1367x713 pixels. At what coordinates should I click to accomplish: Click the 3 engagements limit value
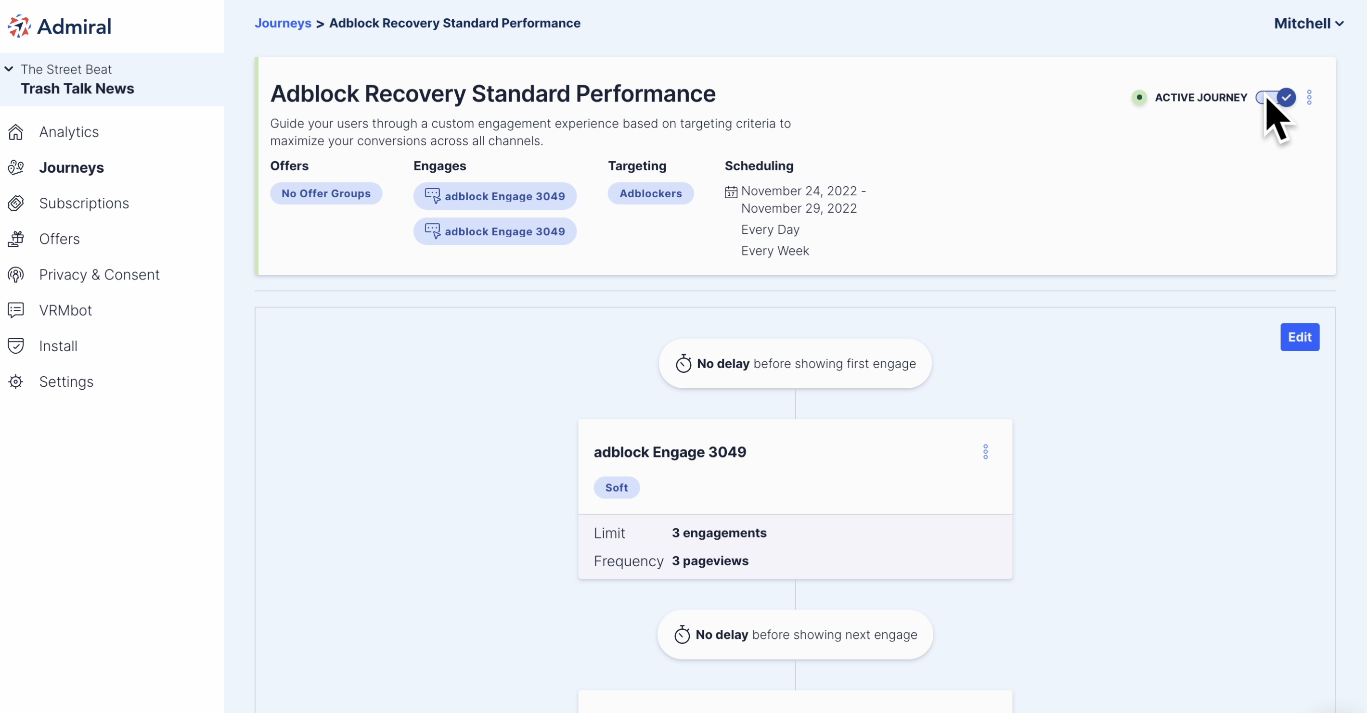pyautogui.click(x=719, y=533)
